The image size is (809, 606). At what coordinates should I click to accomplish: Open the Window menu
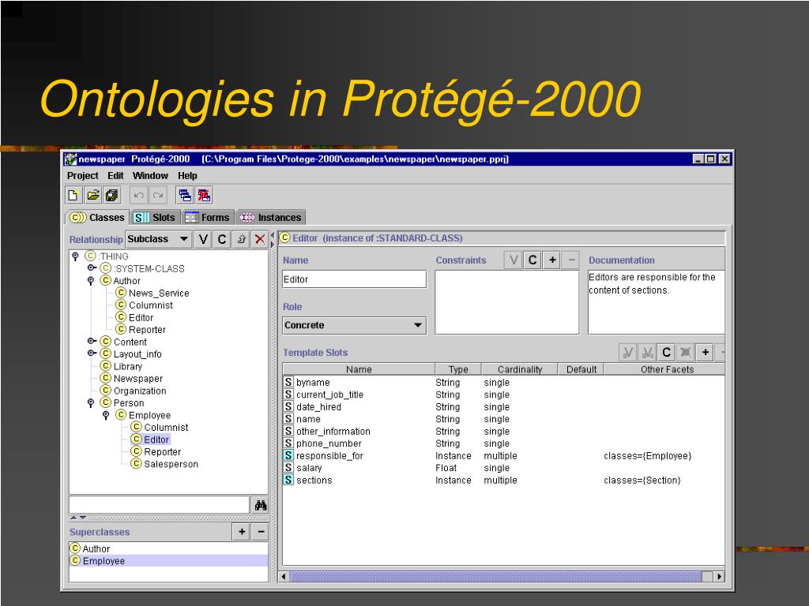pos(150,176)
